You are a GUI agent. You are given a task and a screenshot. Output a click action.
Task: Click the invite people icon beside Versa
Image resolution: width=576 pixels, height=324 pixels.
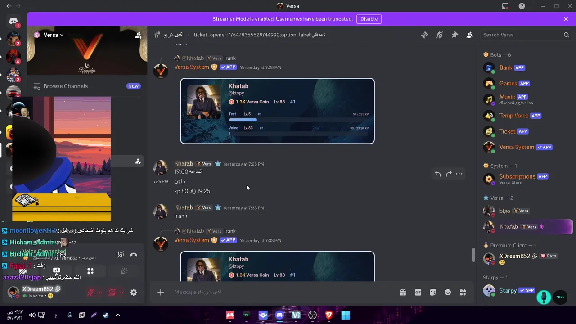139,35
